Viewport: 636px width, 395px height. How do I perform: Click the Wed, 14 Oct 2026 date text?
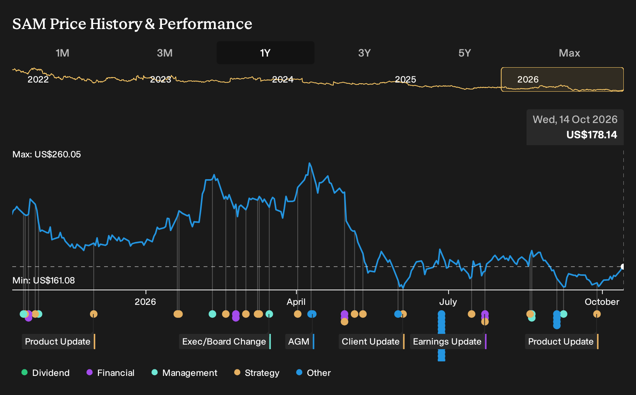click(x=575, y=120)
